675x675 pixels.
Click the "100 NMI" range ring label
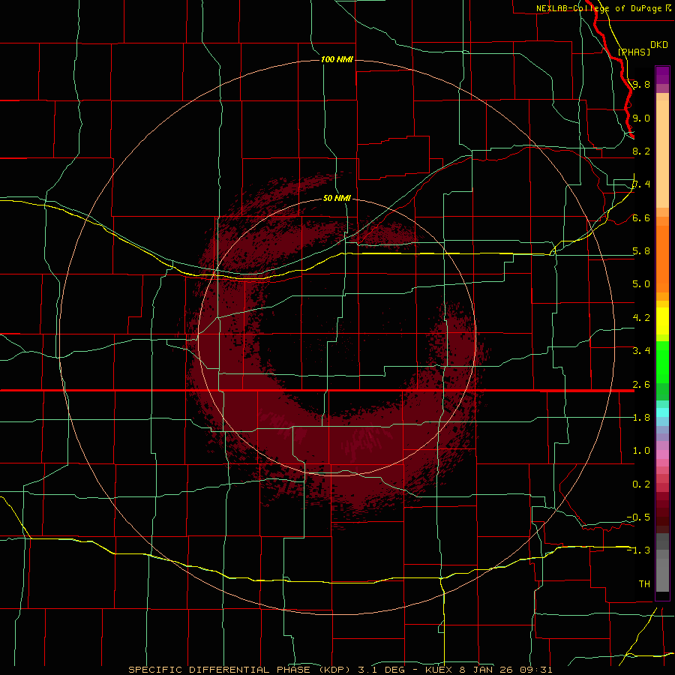[x=337, y=59]
